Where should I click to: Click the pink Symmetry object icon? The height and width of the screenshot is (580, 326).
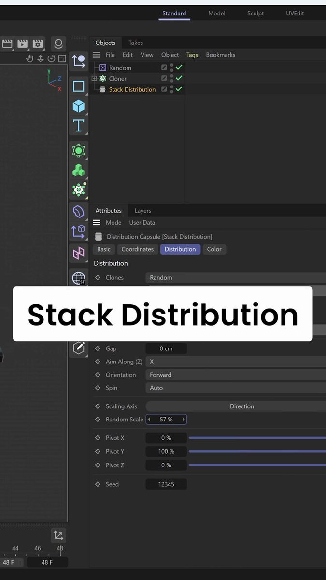(x=78, y=253)
